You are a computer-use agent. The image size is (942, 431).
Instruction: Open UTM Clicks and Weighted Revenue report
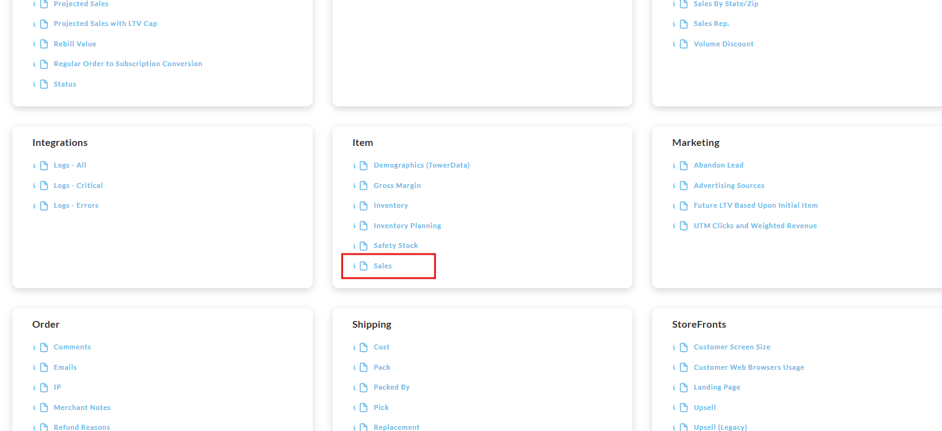[x=755, y=226]
